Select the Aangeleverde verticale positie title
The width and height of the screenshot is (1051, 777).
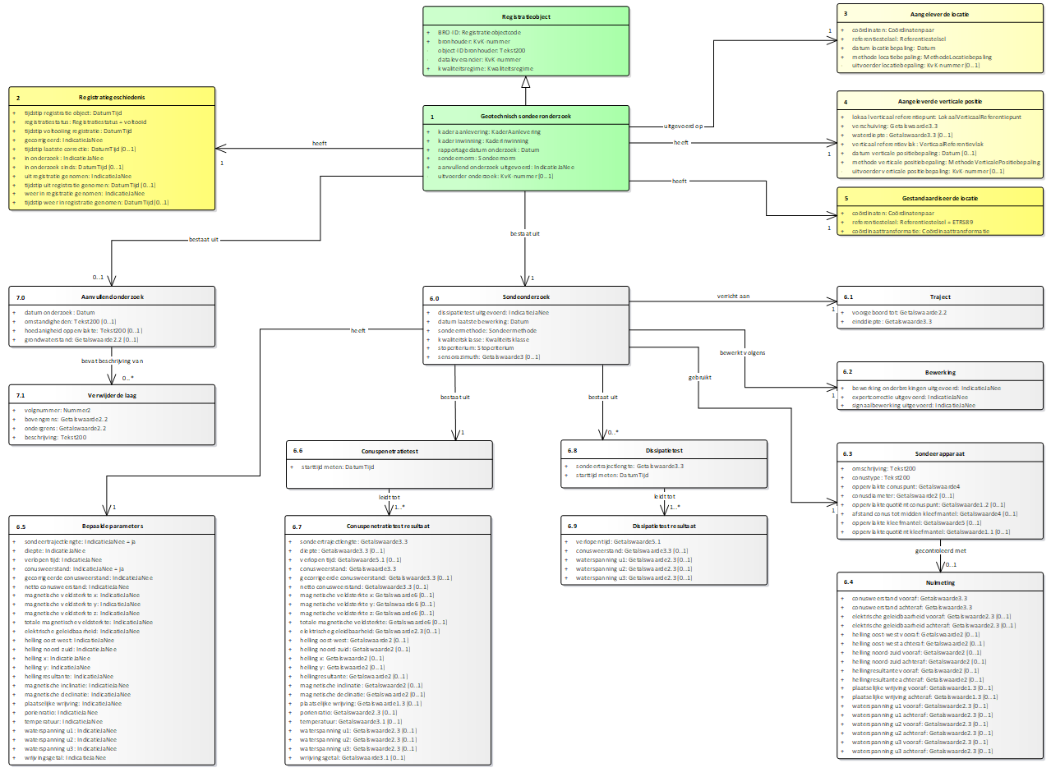938,101
